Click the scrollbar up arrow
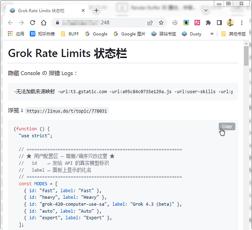This screenshot has height=230, width=252. 246,44
